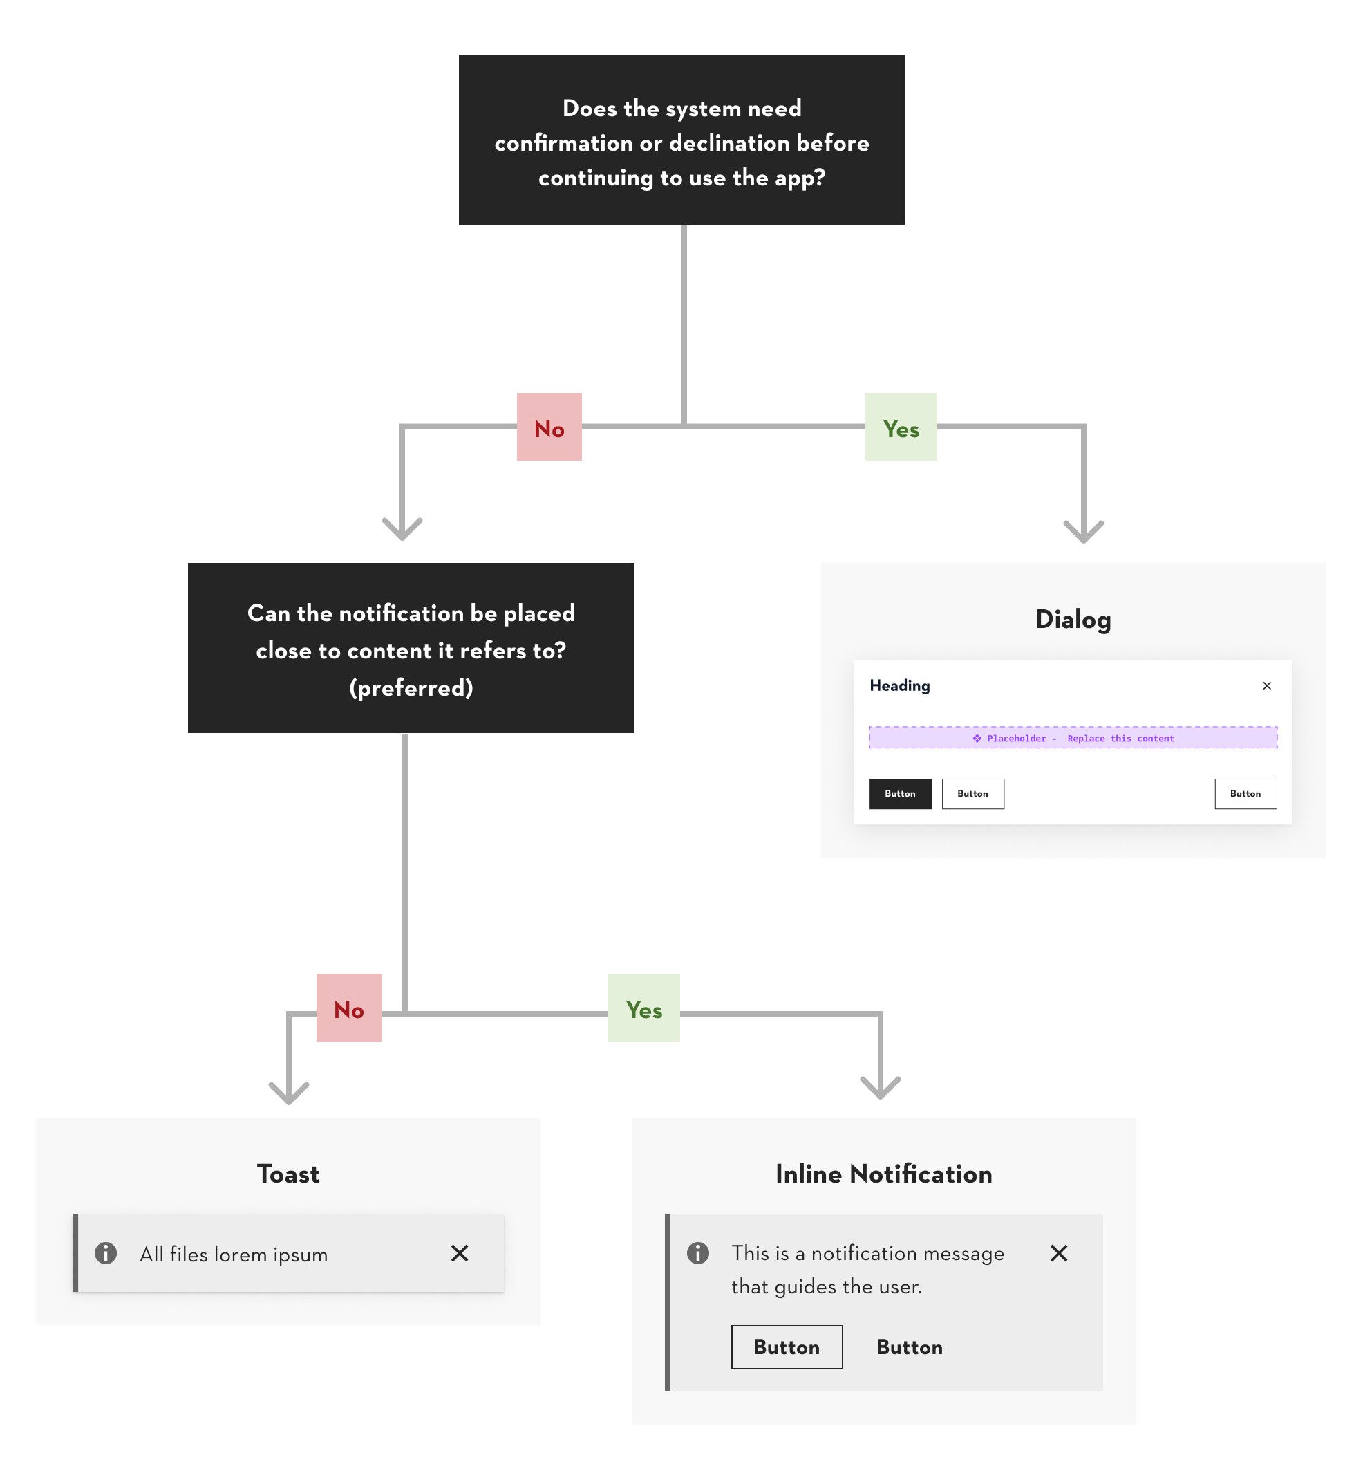Click the "Does the system need confirmation" box
Viewport: 1363px width, 1480px height.
click(x=681, y=140)
